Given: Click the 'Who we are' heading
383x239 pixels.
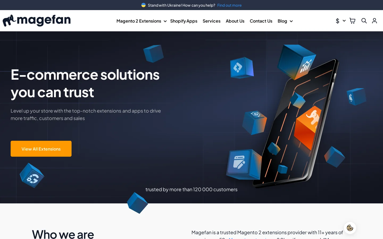Looking at the screenshot, I should tap(63, 234).
